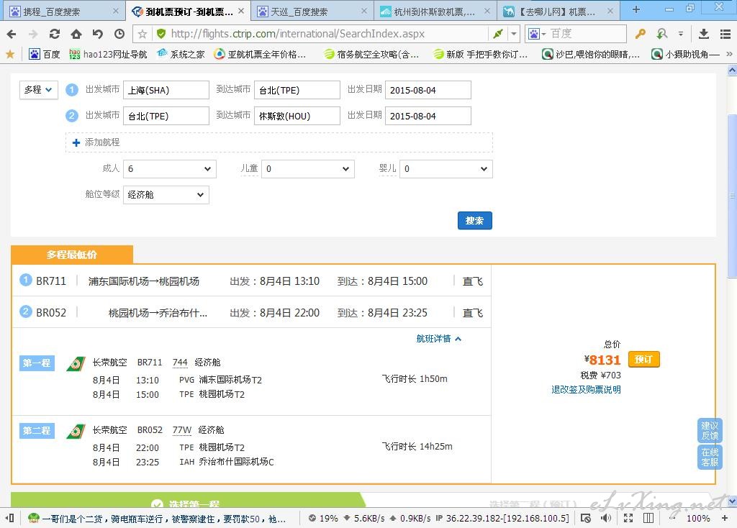Click the browser forward arrow
The image size is (737, 528).
33,34
